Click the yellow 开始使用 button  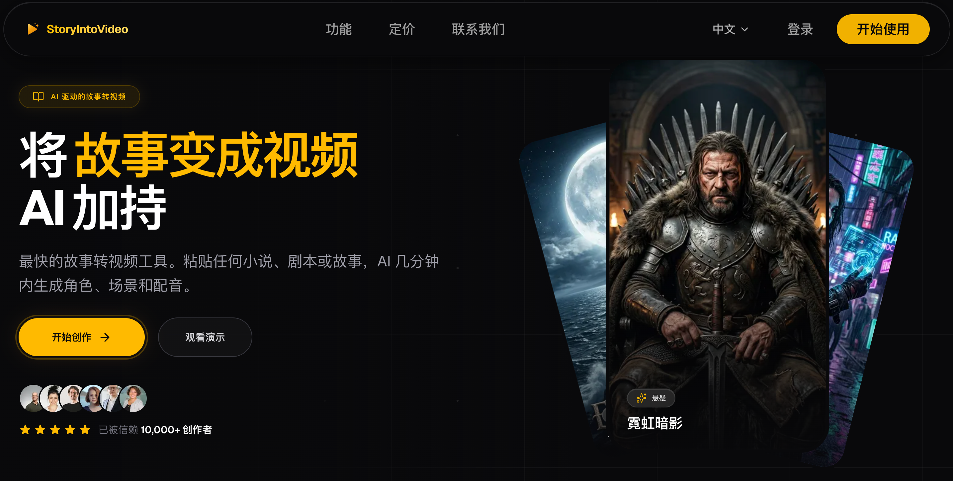coord(883,29)
